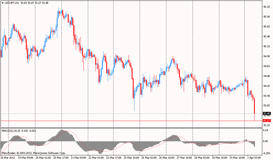The image size is (273, 160).
Task: Click the 0.24 MACD scale value
Action: (266, 130)
